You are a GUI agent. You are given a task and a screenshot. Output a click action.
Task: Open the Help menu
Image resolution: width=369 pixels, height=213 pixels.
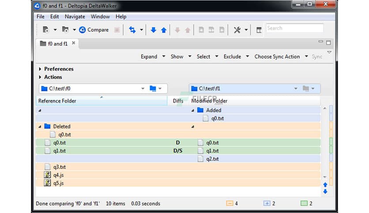[121, 17]
